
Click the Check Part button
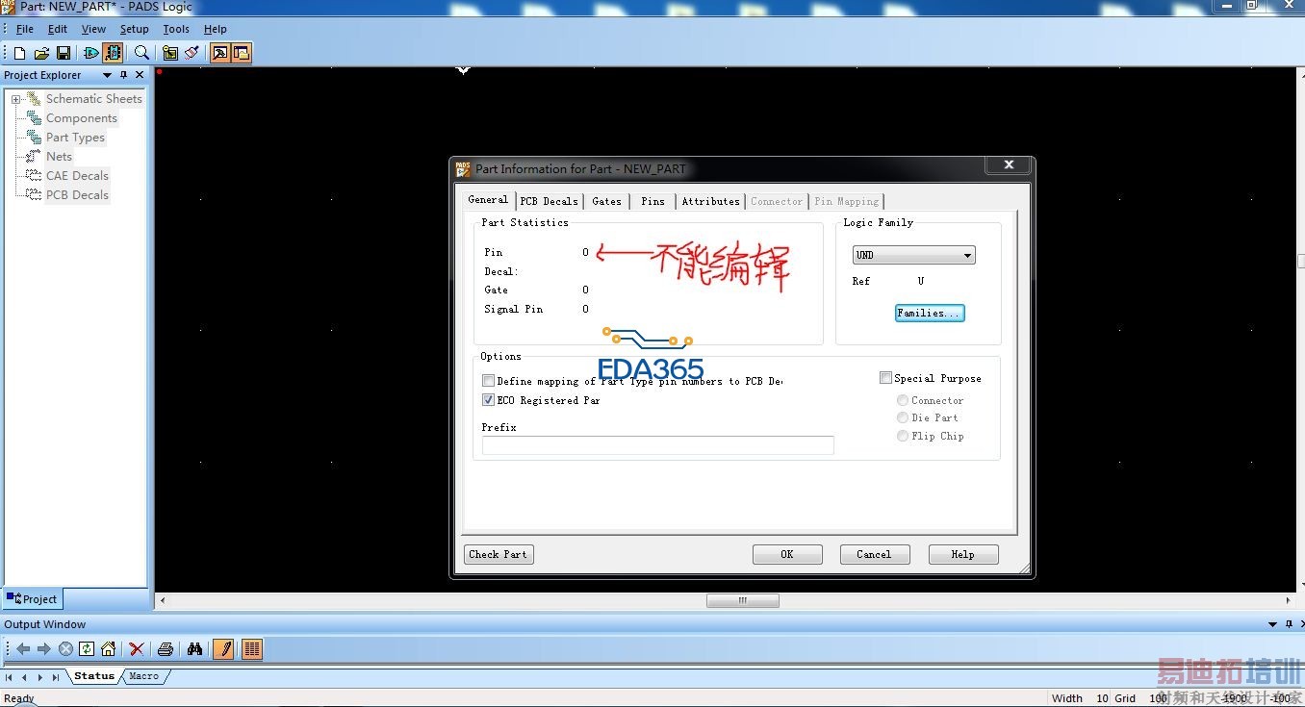(x=499, y=554)
